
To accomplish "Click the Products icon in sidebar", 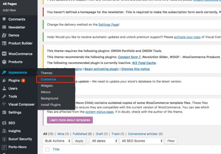I will click(4, 62).
